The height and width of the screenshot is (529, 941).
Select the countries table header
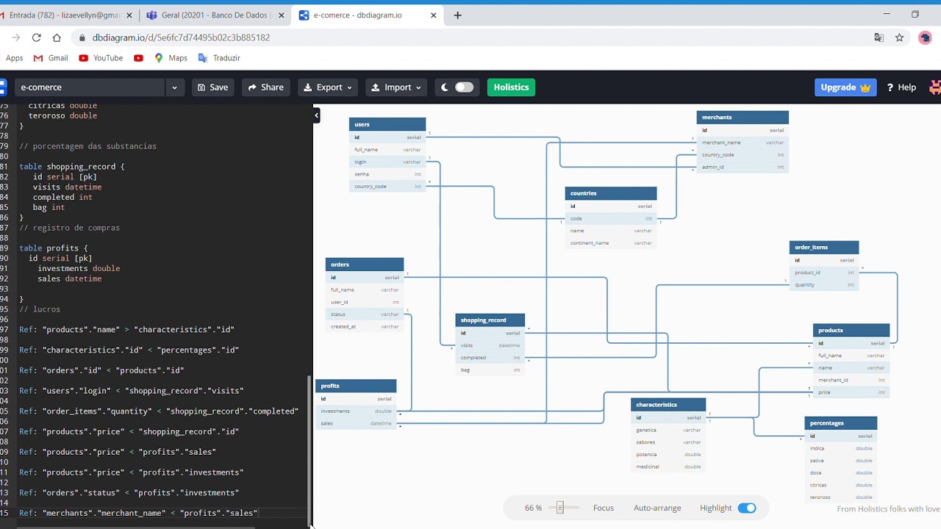611,193
